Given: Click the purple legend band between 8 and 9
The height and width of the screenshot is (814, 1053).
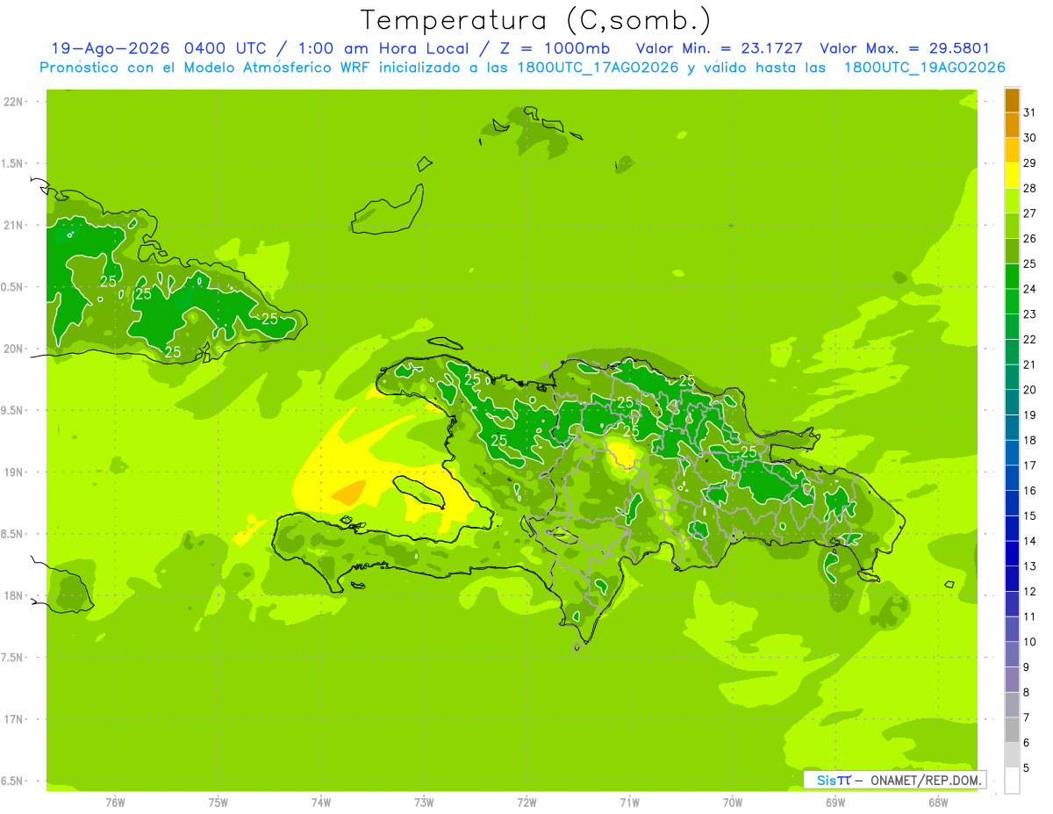Looking at the screenshot, I should click(x=1012, y=680).
